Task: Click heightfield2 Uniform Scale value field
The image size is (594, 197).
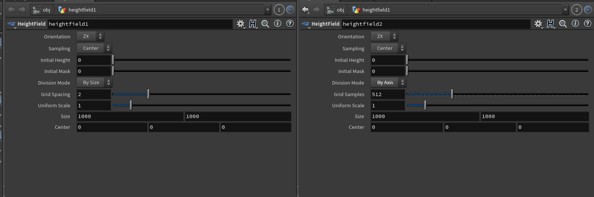Action: [x=388, y=105]
